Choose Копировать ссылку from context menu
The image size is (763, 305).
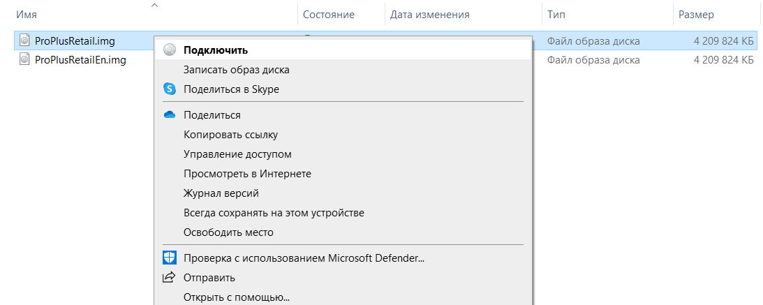230,135
